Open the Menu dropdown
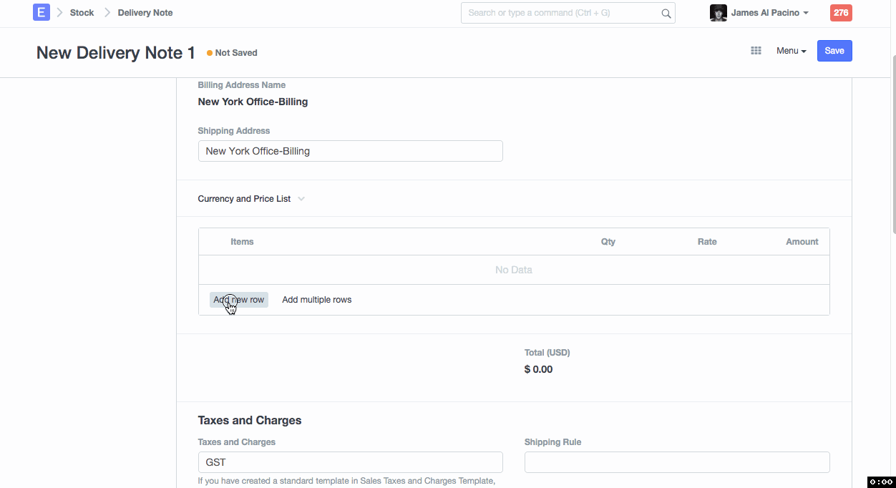Screen dimensions: 896x488 point(791,51)
